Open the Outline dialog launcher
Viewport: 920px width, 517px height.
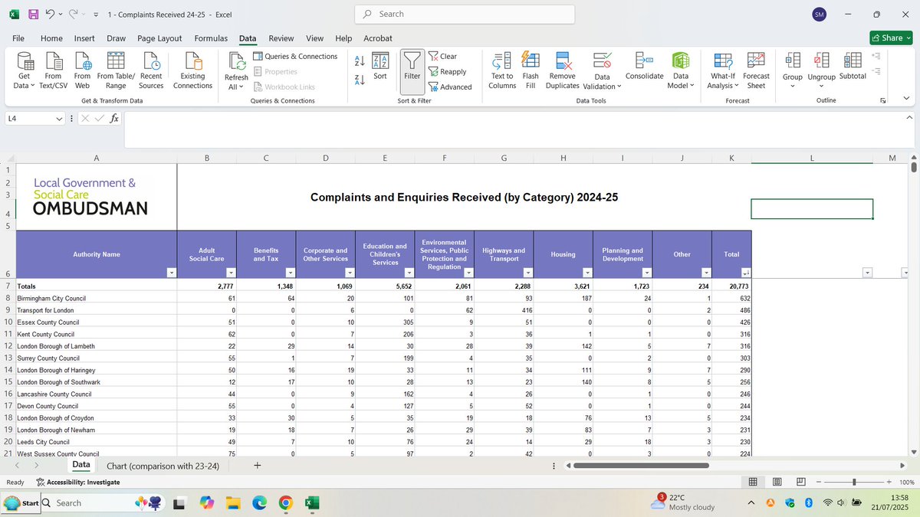[x=883, y=100]
